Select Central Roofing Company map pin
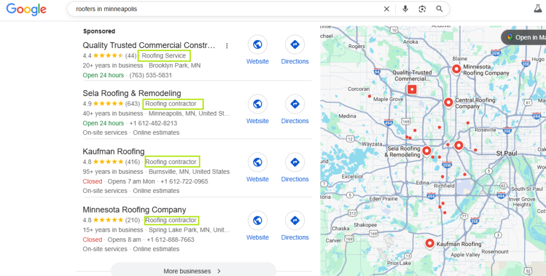 tap(448, 102)
